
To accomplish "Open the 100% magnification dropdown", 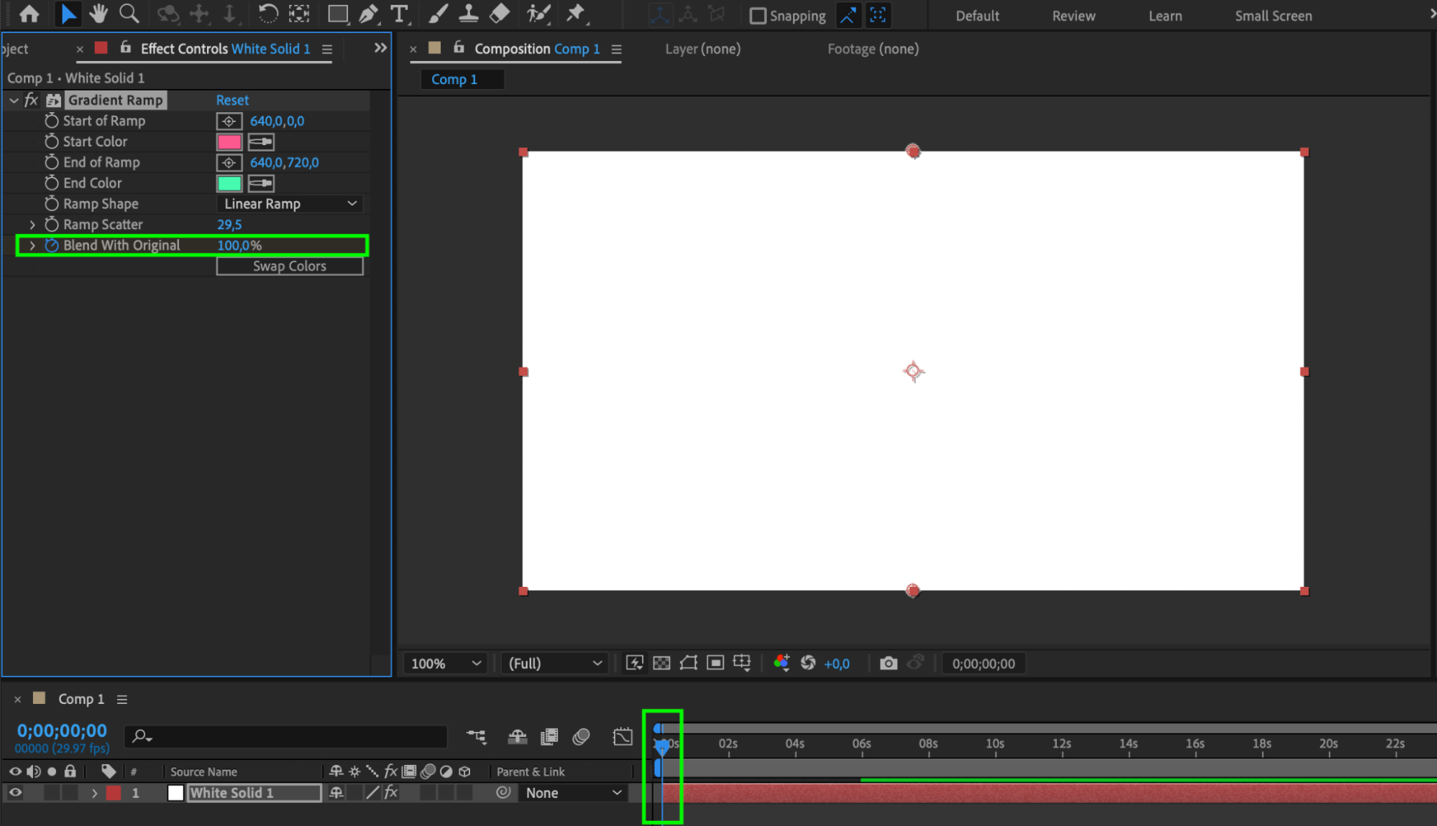I will [445, 664].
